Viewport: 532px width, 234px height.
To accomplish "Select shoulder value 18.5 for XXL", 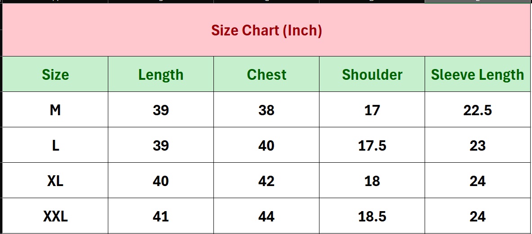I will point(372,217).
